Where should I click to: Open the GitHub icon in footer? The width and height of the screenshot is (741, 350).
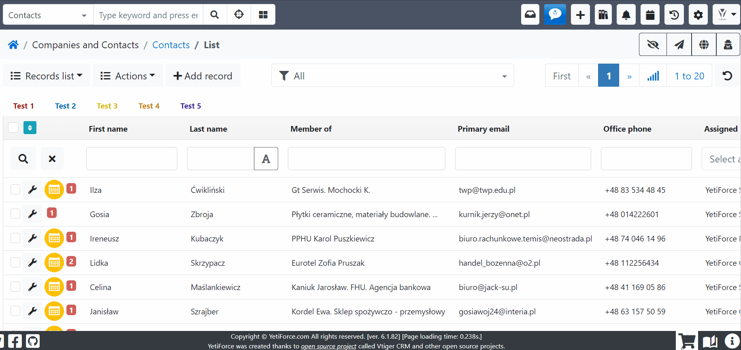coord(33,341)
